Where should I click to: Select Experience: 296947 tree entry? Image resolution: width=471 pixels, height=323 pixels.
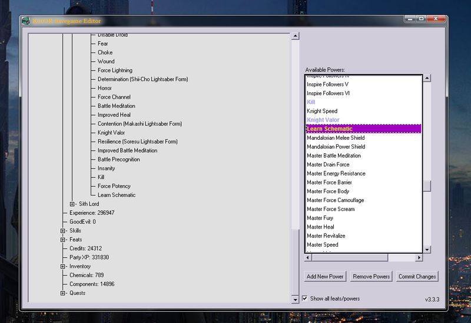tap(92, 213)
